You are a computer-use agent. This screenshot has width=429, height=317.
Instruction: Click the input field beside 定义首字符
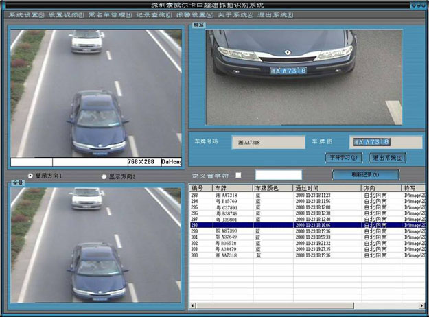point(278,176)
